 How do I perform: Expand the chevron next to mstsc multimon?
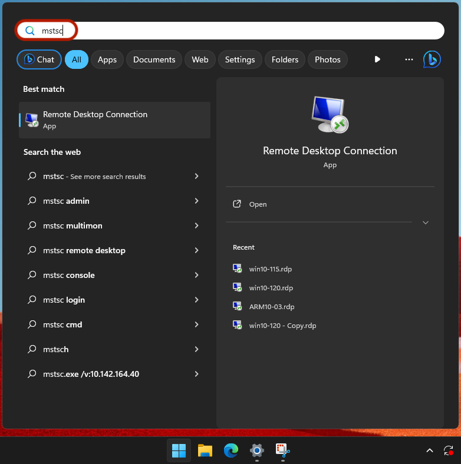tap(196, 226)
